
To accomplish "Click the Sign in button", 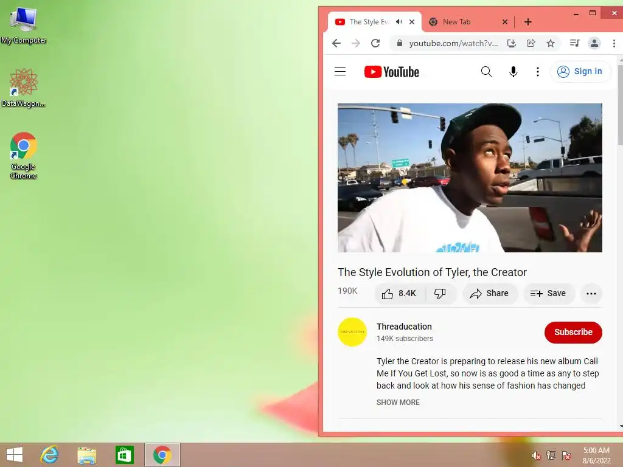I will 580,72.
